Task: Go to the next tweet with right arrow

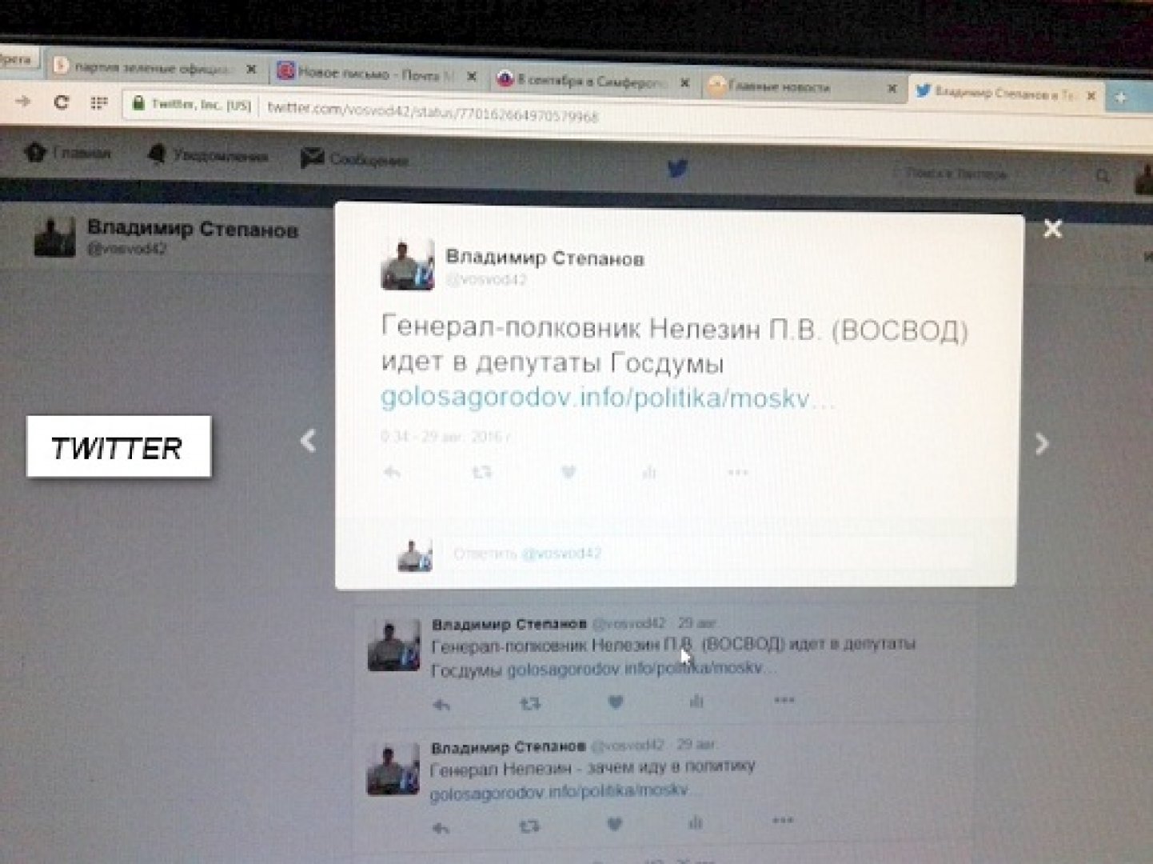Action: pos(1041,444)
